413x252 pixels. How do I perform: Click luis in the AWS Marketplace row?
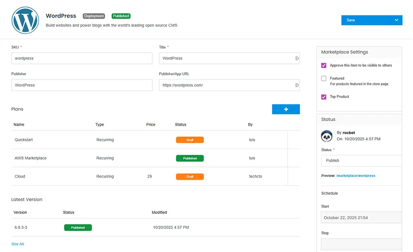coord(252,158)
